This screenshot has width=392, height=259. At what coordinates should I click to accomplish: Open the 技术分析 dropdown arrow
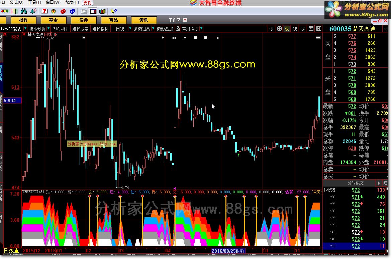pos(48,28)
